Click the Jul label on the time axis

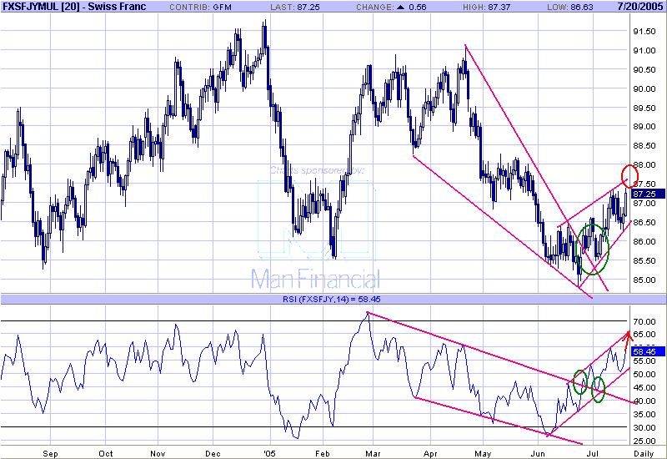point(593,453)
